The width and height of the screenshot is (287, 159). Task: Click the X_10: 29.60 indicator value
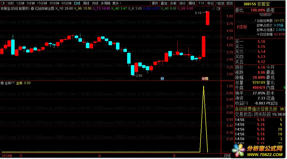click(x=64, y=9)
